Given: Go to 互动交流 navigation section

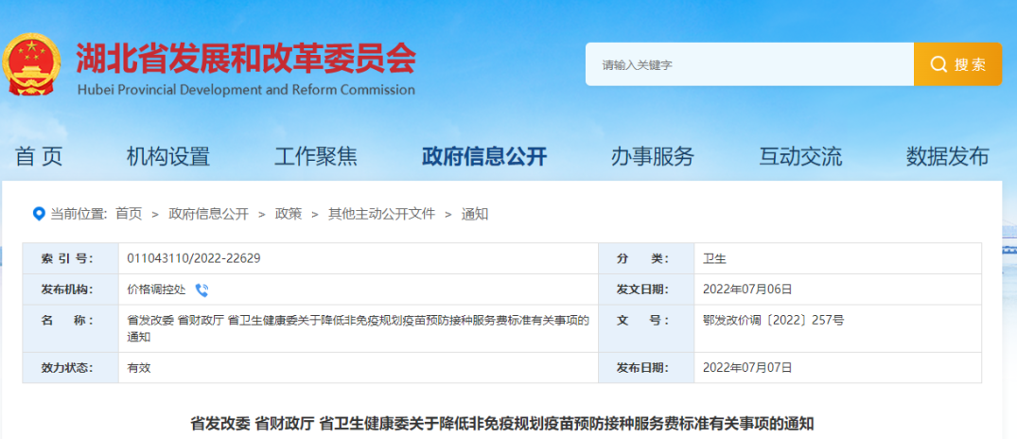Looking at the screenshot, I should click(800, 156).
